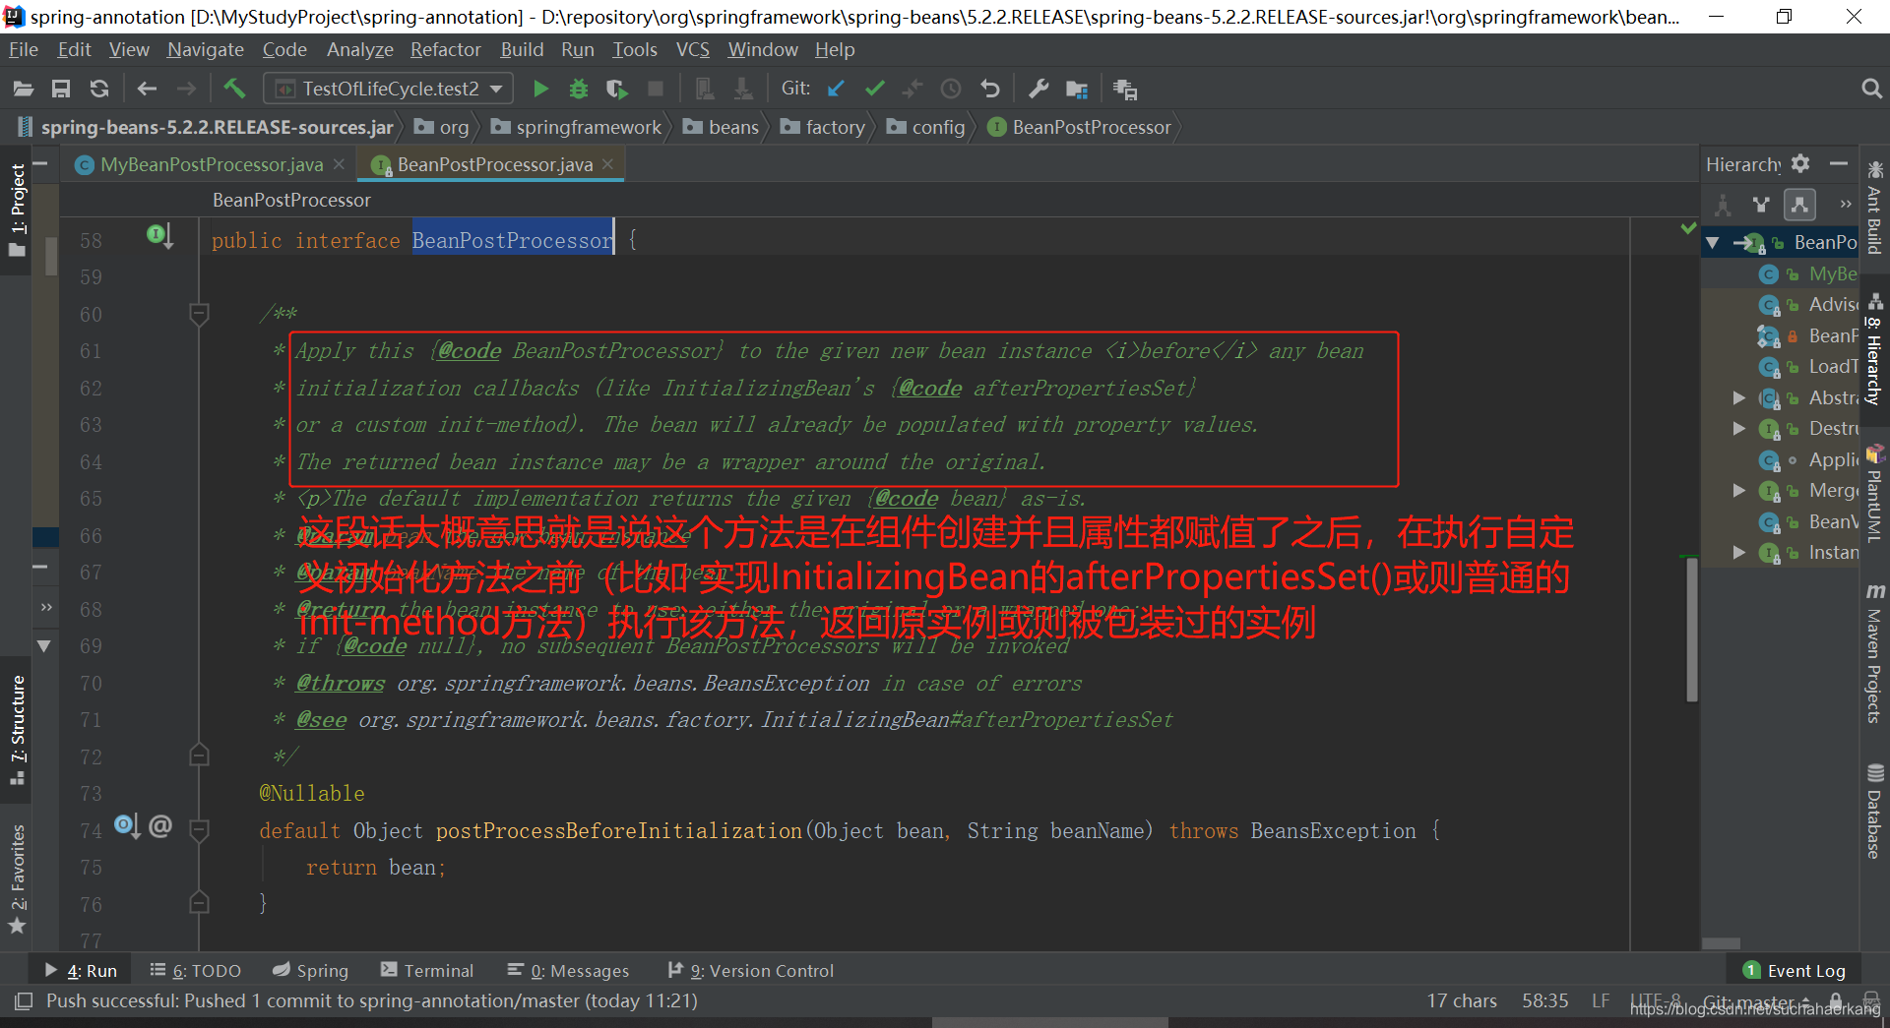Expand the Destru hierarchy node

(1739, 428)
